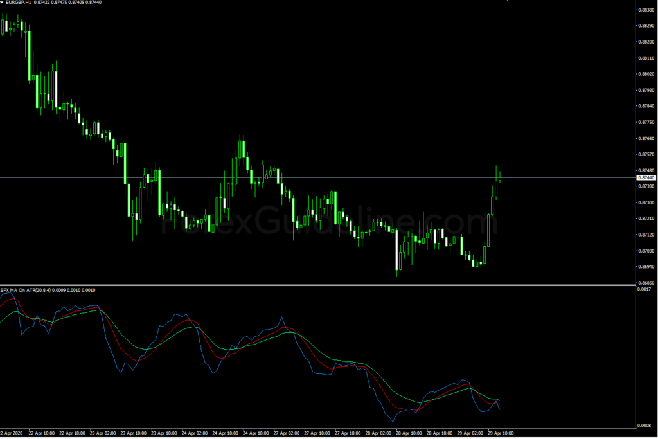Select the open price value 0.87422

[42, 3]
